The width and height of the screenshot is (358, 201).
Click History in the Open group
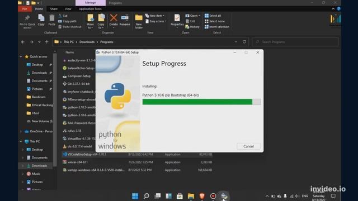pyautogui.click(x=192, y=27)
